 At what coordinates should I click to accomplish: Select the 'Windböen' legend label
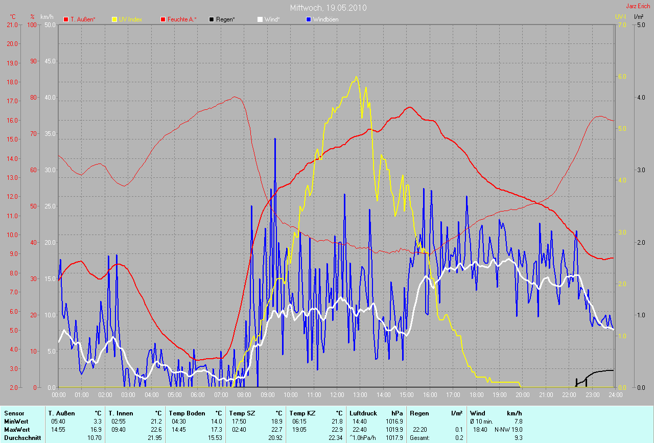coord(325,19)
